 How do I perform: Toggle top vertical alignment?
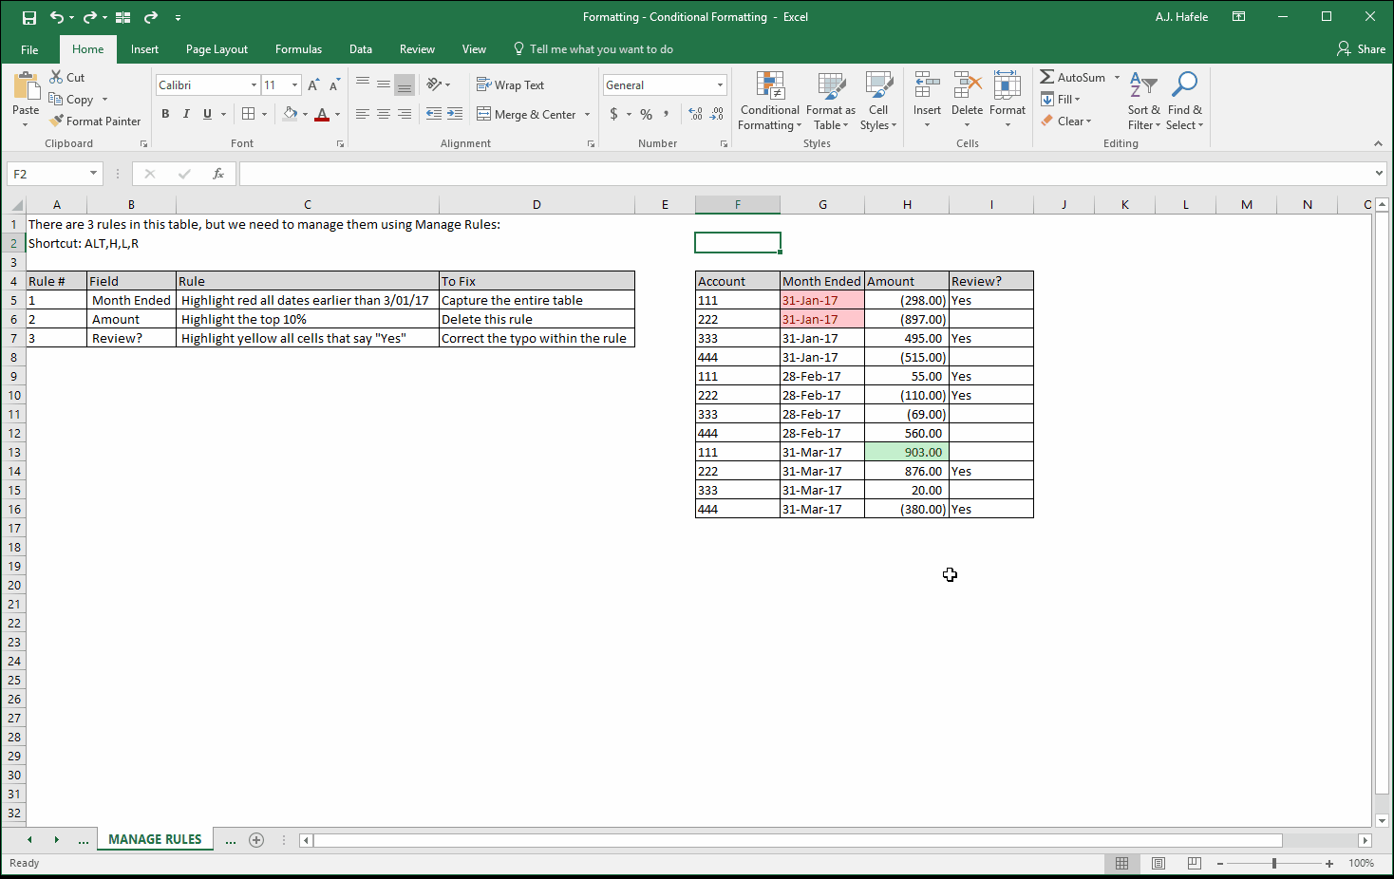(363, 84)
